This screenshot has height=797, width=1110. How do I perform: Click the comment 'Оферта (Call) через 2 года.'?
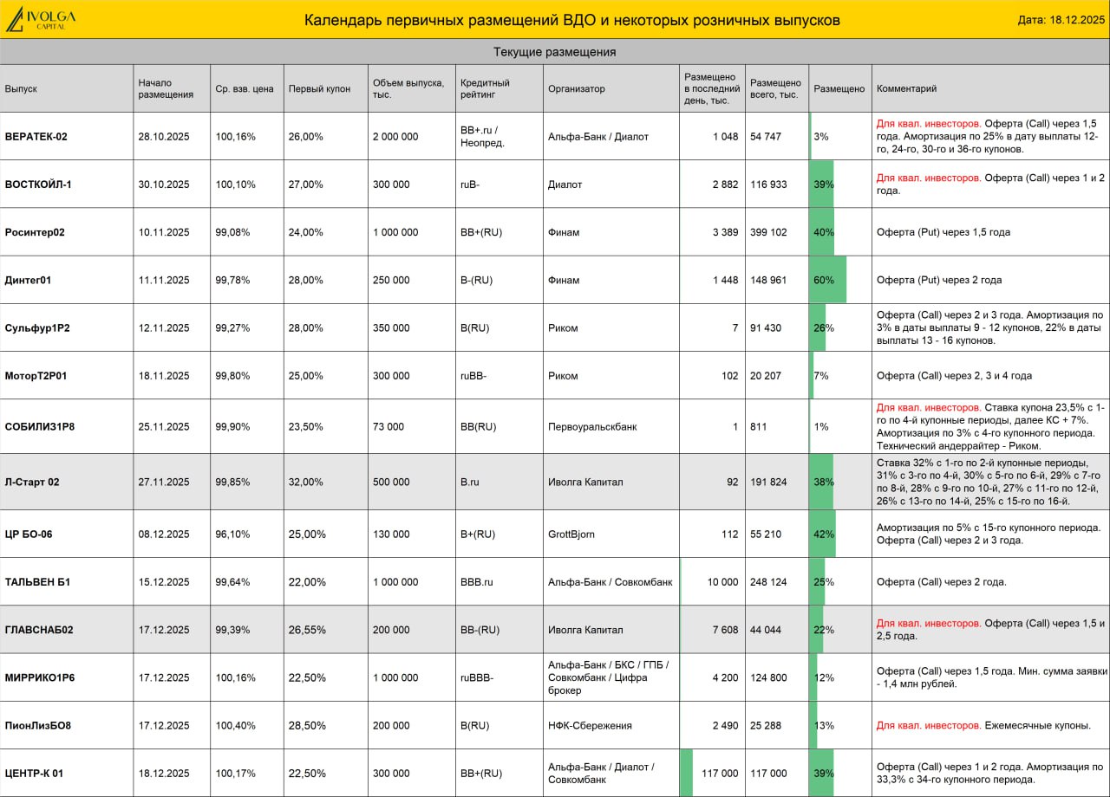[942, 581]
